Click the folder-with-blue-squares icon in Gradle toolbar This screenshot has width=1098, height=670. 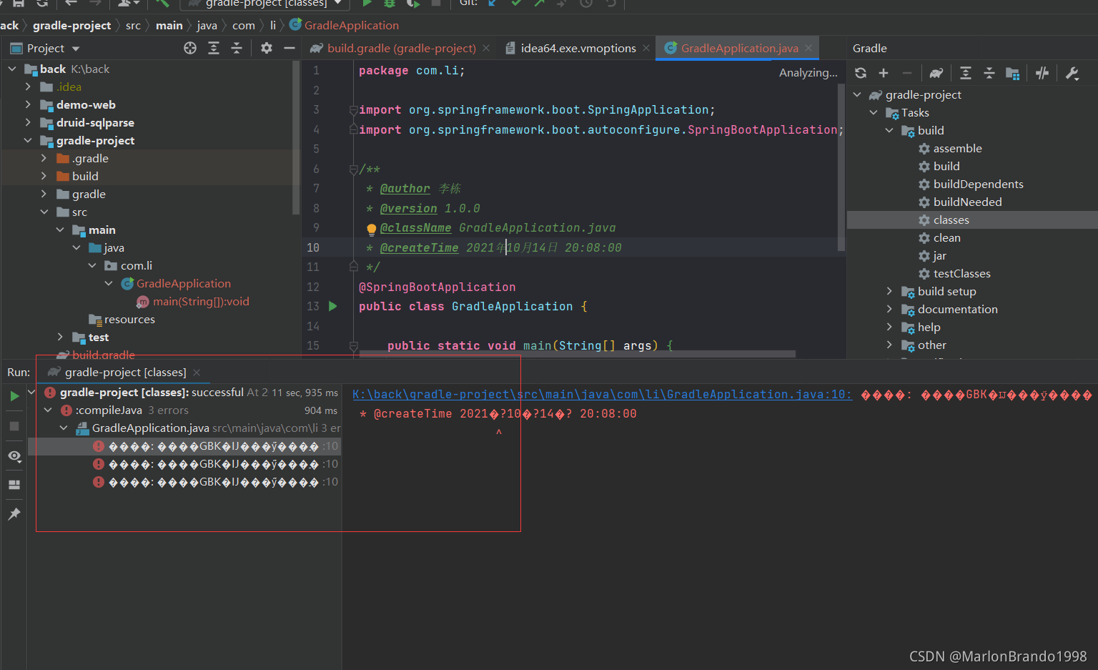point(1013,73)
